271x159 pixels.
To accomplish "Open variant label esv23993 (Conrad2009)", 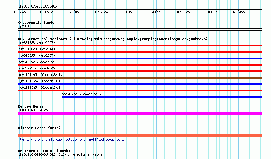I will click(x=37, y=68).
